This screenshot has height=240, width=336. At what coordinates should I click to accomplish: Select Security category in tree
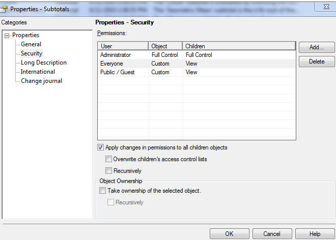pos(32,53)
